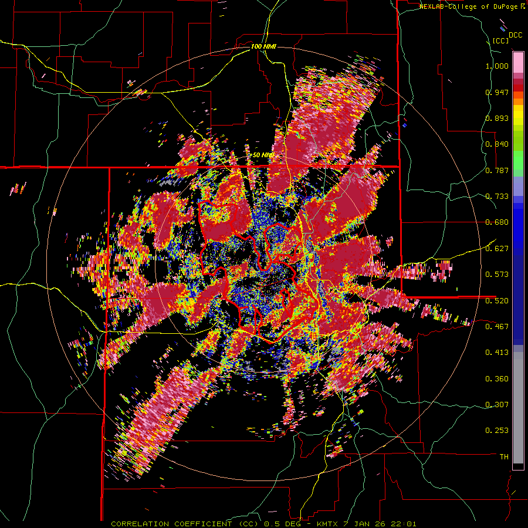Click the 0.573 value on the color scale
Image resolution: width=528 pixels, height=528 pixels.
coord(497,275)
